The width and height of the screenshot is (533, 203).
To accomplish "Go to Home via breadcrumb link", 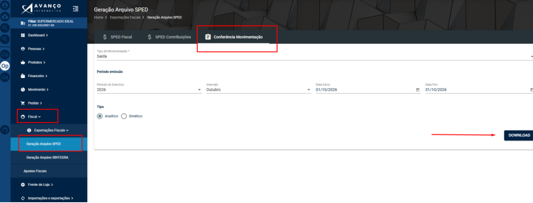I will 99,18.
